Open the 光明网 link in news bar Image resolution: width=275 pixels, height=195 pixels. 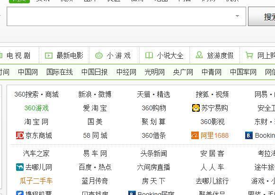154,72
